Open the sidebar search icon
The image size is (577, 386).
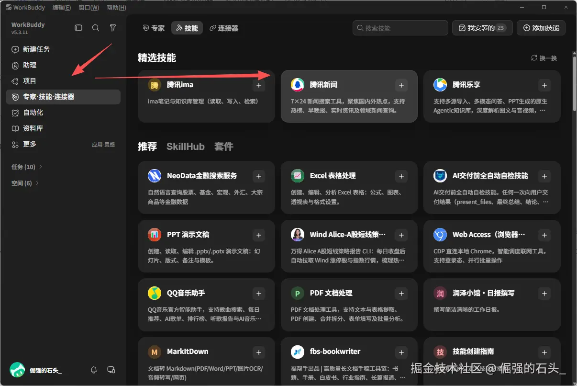point(96,28)
